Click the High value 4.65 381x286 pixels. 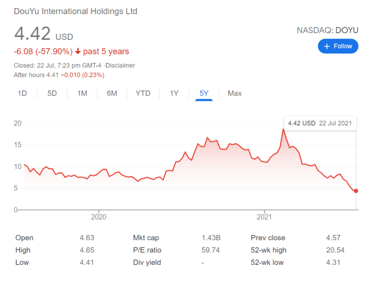[87, 250]
